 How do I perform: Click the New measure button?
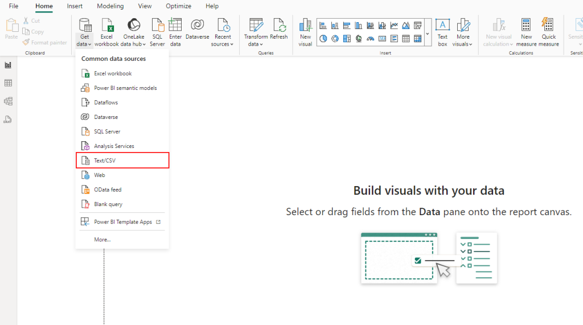526,32
